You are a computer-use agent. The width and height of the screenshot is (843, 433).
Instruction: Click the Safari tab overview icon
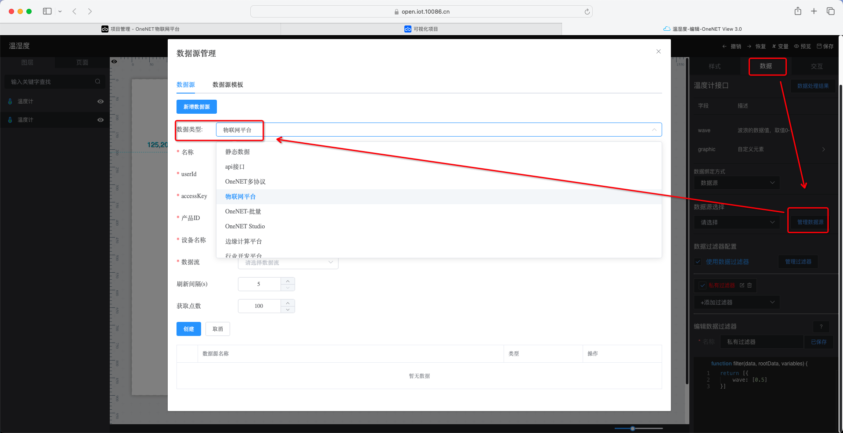[x=830, y=11]
